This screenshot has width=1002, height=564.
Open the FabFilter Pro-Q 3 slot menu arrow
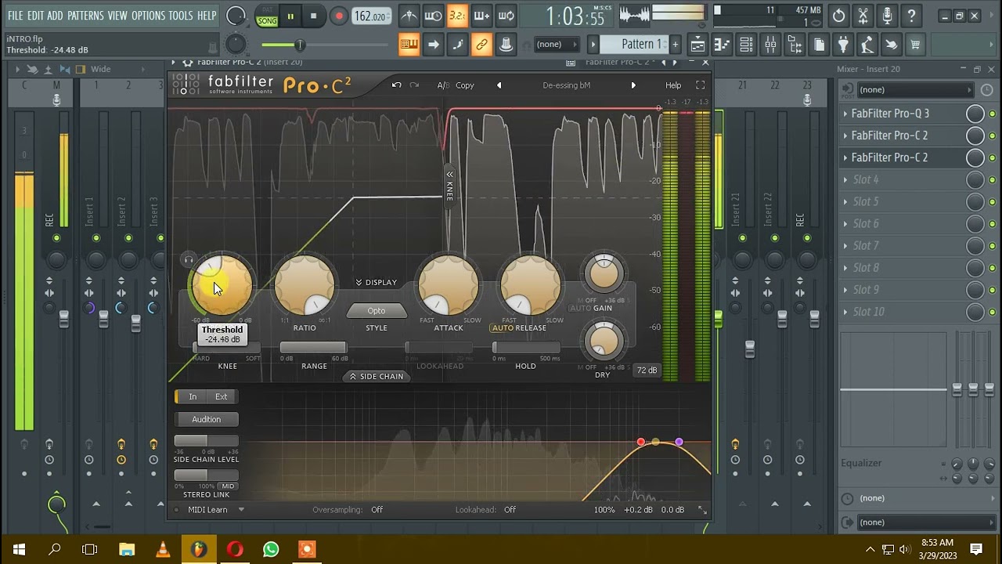pos(845,114)
